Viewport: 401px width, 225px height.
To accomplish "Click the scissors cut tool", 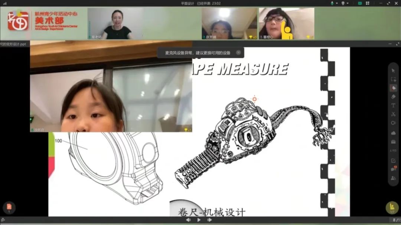I will [393, 114].
